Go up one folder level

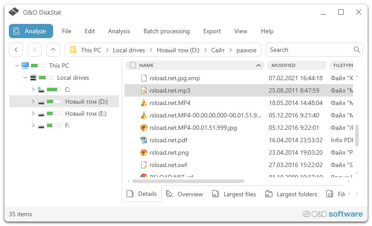pos(53,50)
